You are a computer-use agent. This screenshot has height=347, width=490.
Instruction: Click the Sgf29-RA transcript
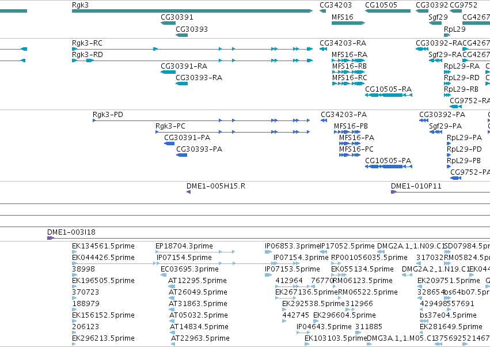pos(435,61)
